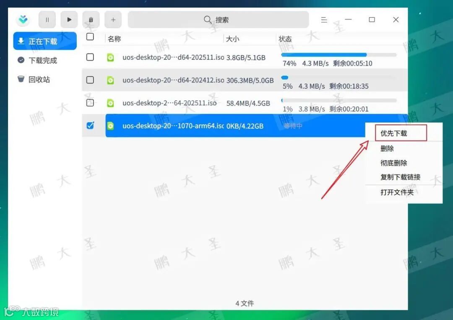Resume downloads with the play button
The width and height of the screenshot is (453, 320).
(x=69, y=20)
